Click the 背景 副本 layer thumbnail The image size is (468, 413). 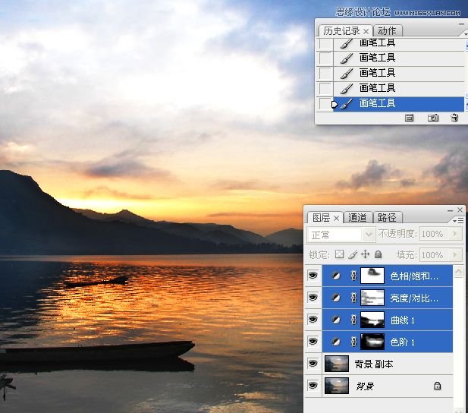(336, 364)
